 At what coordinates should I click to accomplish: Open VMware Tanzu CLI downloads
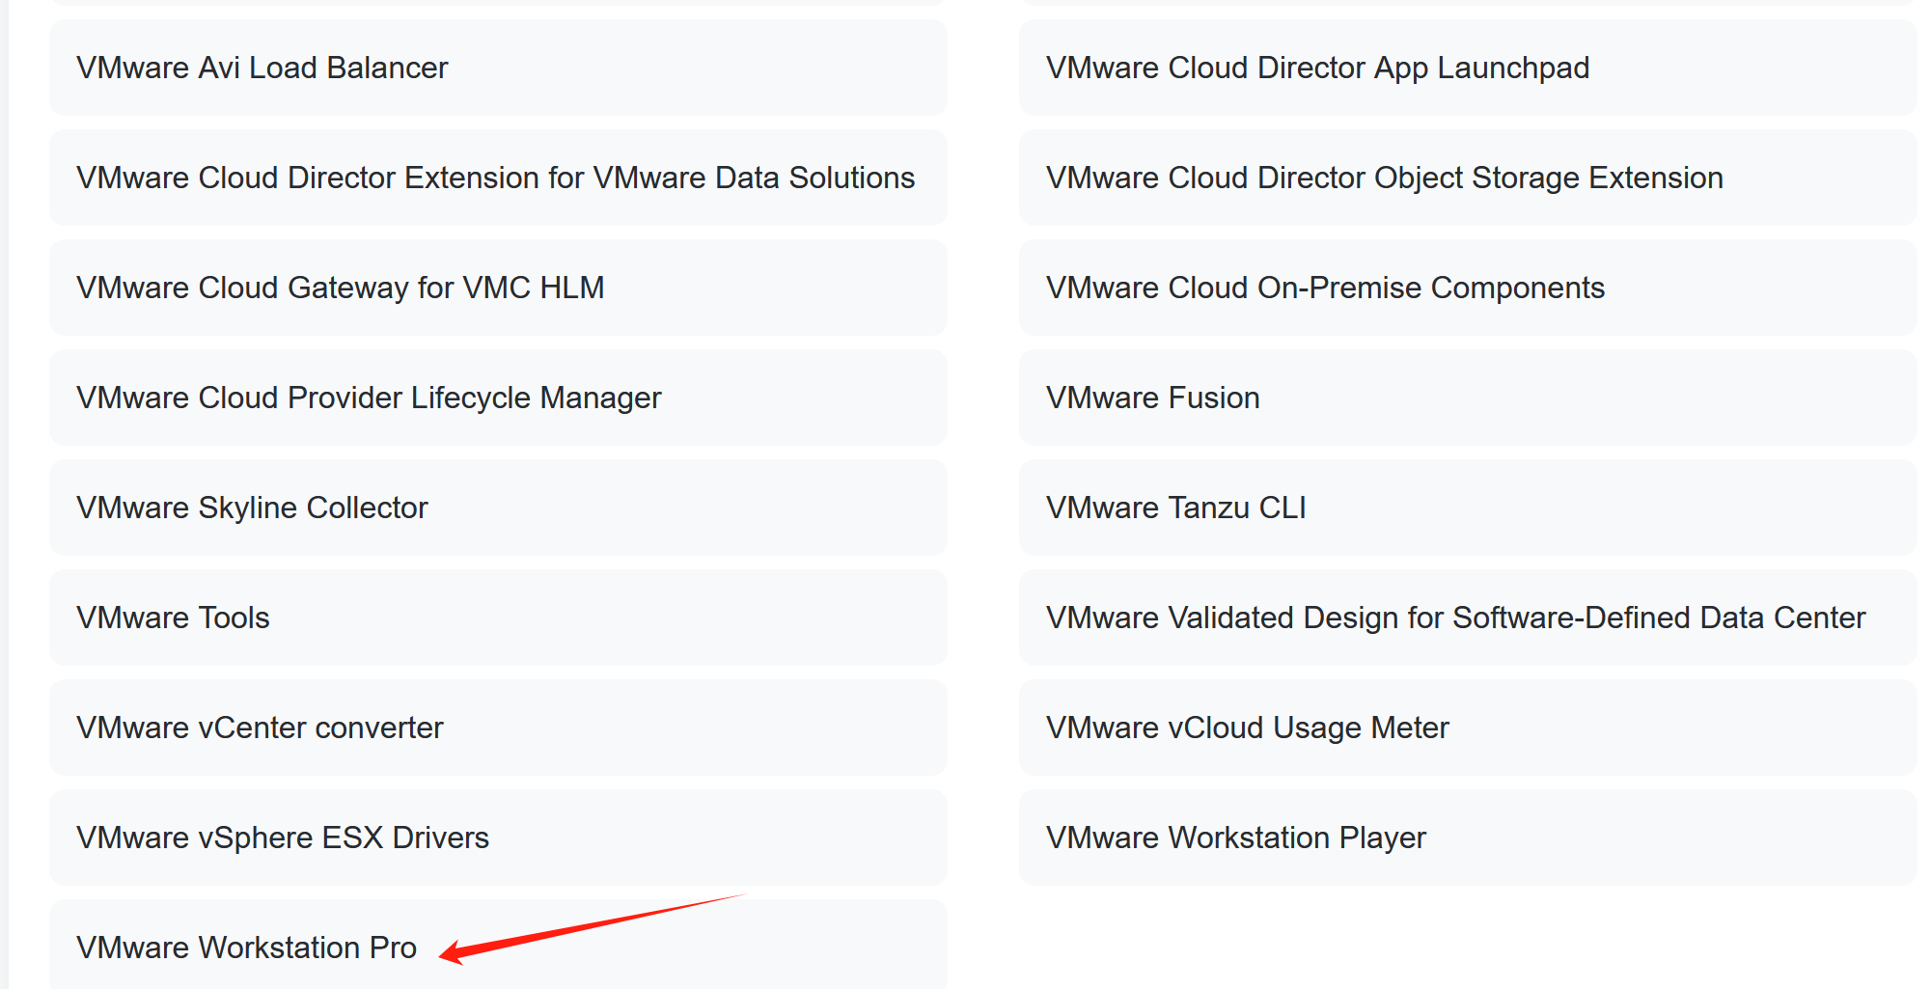(x=1468, y=508)
